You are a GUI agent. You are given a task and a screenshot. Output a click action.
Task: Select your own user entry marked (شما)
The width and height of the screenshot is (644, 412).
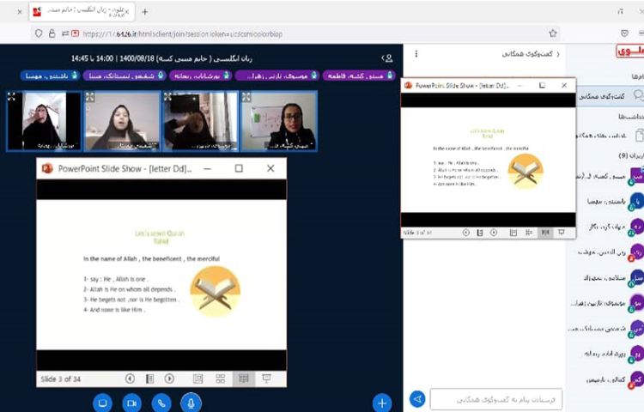point(610,176)
